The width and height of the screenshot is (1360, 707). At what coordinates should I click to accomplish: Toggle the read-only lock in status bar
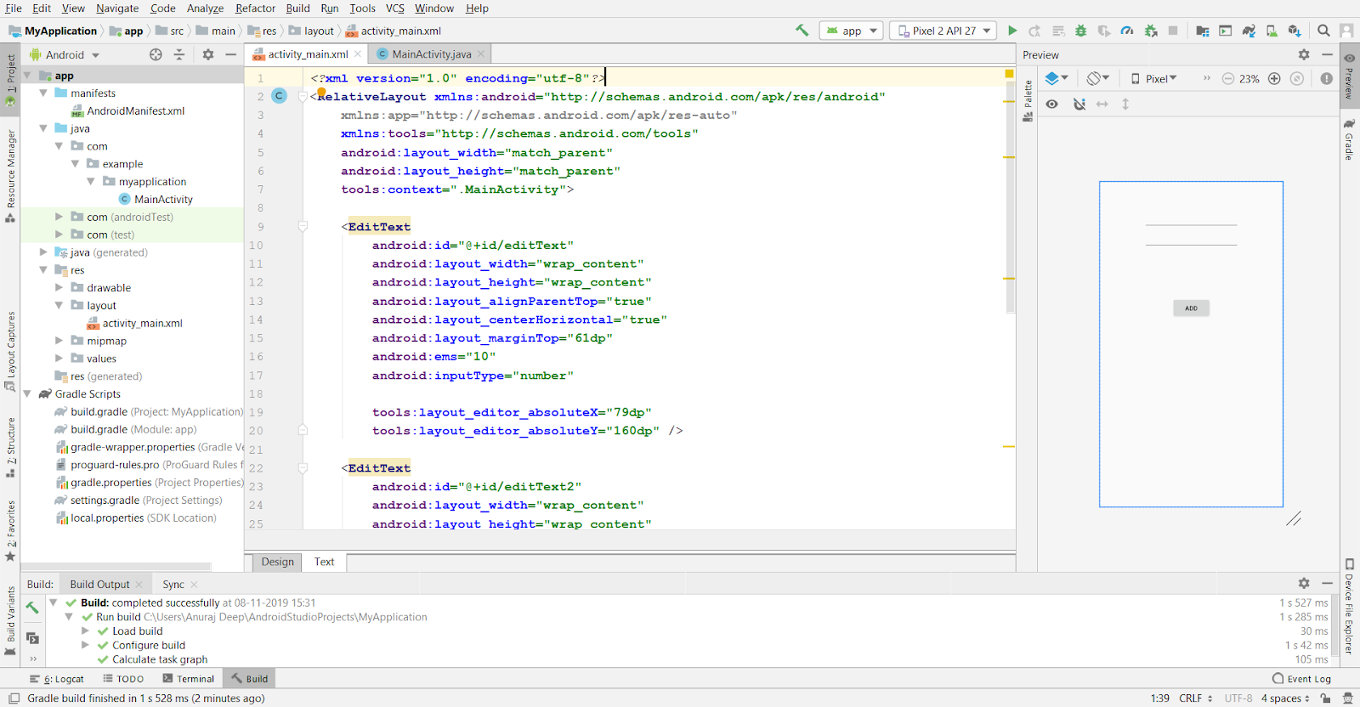(x=1325, y=699)
